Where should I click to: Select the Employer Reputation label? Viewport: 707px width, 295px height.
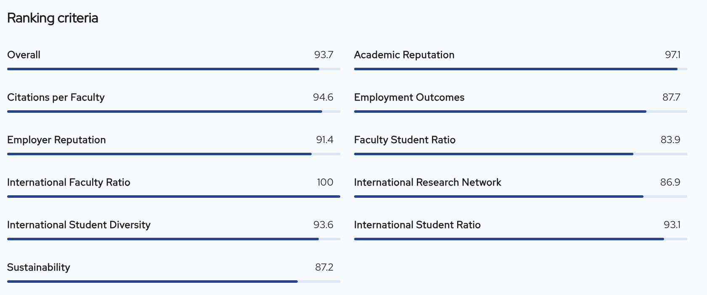pos(56,140)
